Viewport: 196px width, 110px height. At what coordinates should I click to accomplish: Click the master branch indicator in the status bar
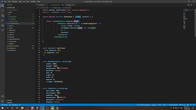pos(5,105)
